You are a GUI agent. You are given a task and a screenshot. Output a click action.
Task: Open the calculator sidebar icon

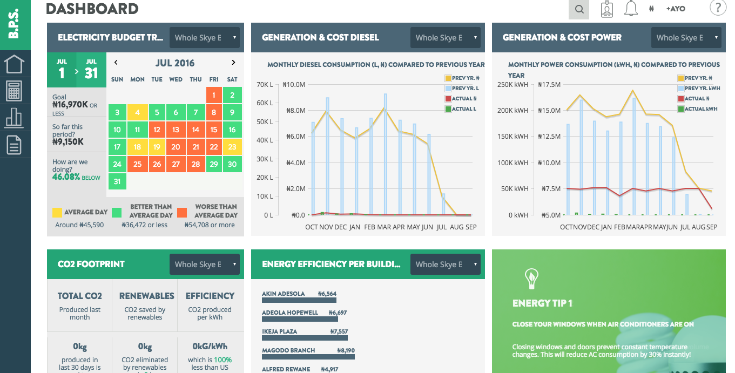click(x=14, y=91)
